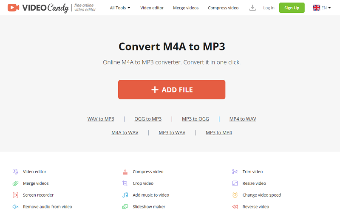Click the Reverse video rewind icon

click(235, 207)
